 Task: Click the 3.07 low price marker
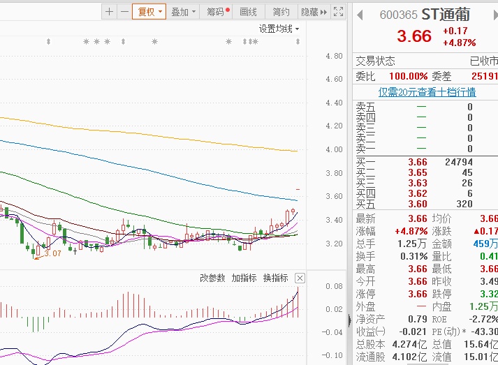[52, 253]
